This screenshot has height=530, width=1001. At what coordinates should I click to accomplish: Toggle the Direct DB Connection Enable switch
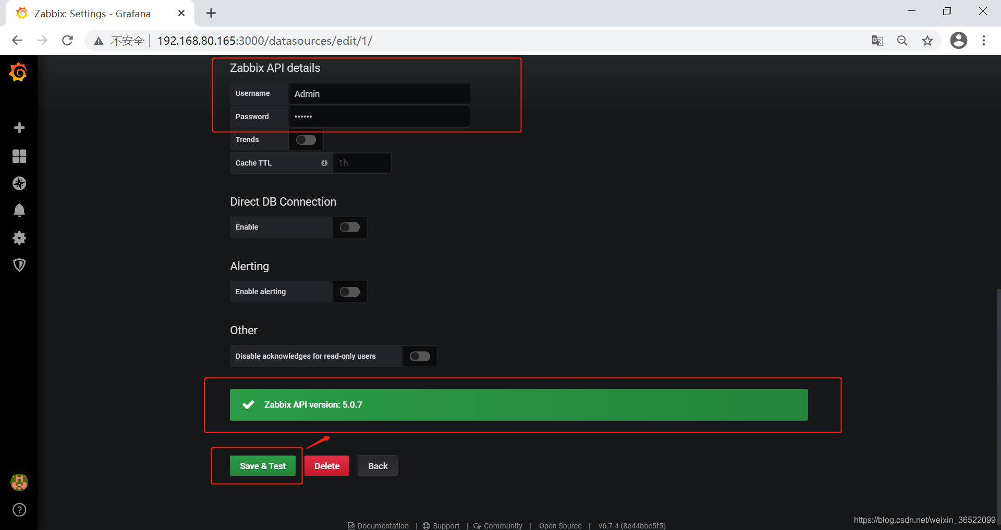point(350,228)
